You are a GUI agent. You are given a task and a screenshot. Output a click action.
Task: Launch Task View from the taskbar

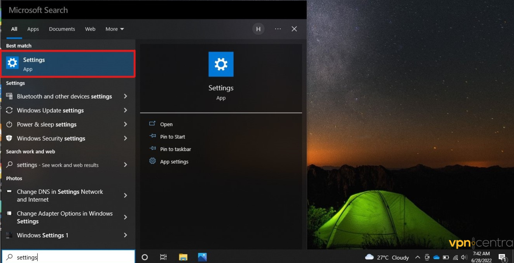tap(163, 257)
